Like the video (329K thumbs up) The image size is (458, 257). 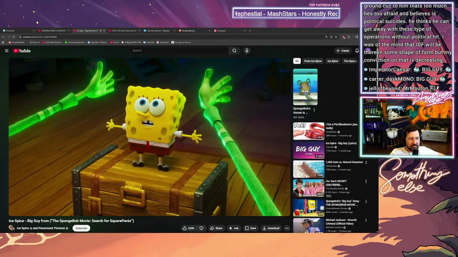188,228
